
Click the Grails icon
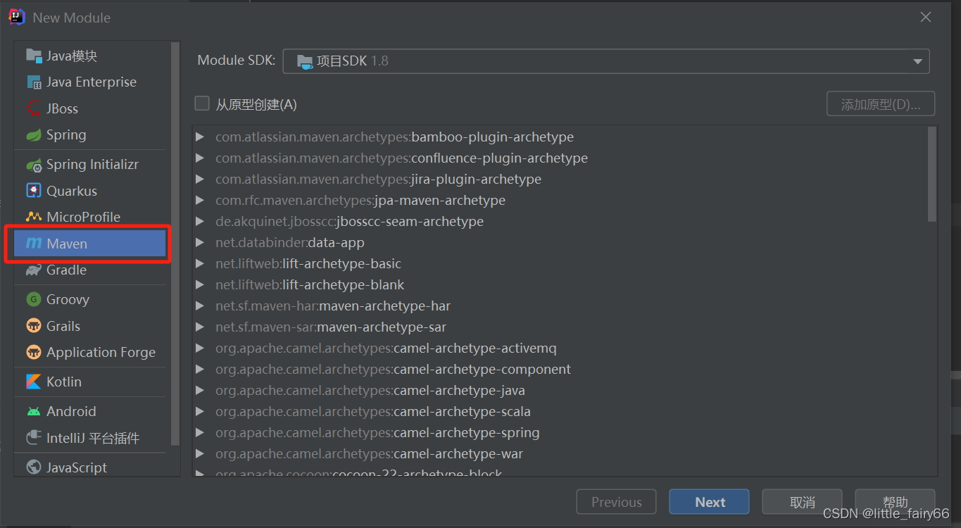pyautogui.click(x=34, y=326)
